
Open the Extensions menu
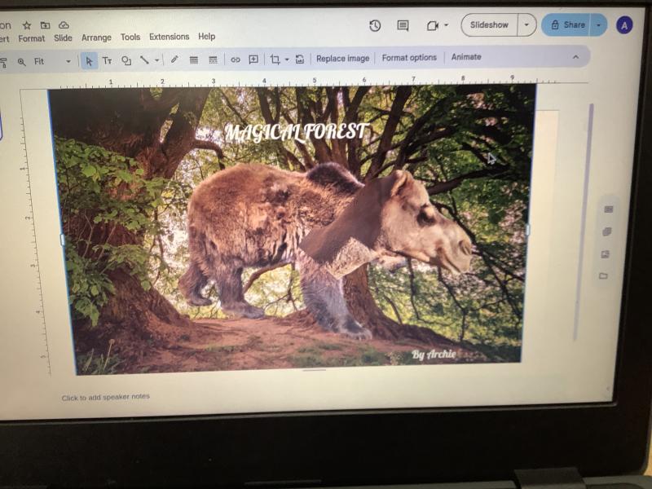(x=169, y=37)
